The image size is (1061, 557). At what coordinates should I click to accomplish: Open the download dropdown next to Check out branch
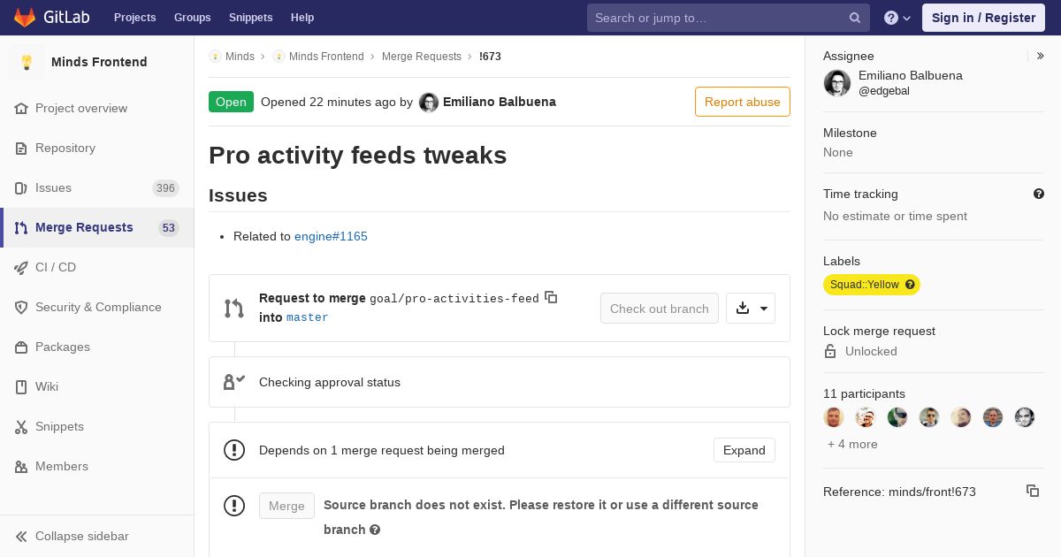(x=751, y=308)
